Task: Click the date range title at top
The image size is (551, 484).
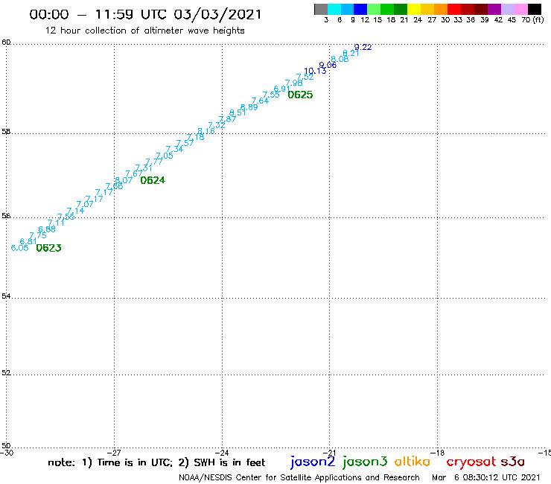Action: (x=145, y=15)
